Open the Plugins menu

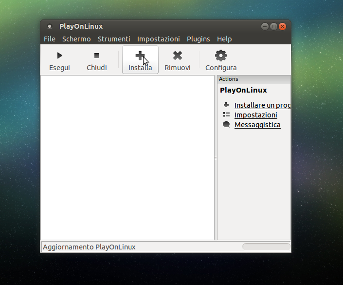tap(198, 39)
